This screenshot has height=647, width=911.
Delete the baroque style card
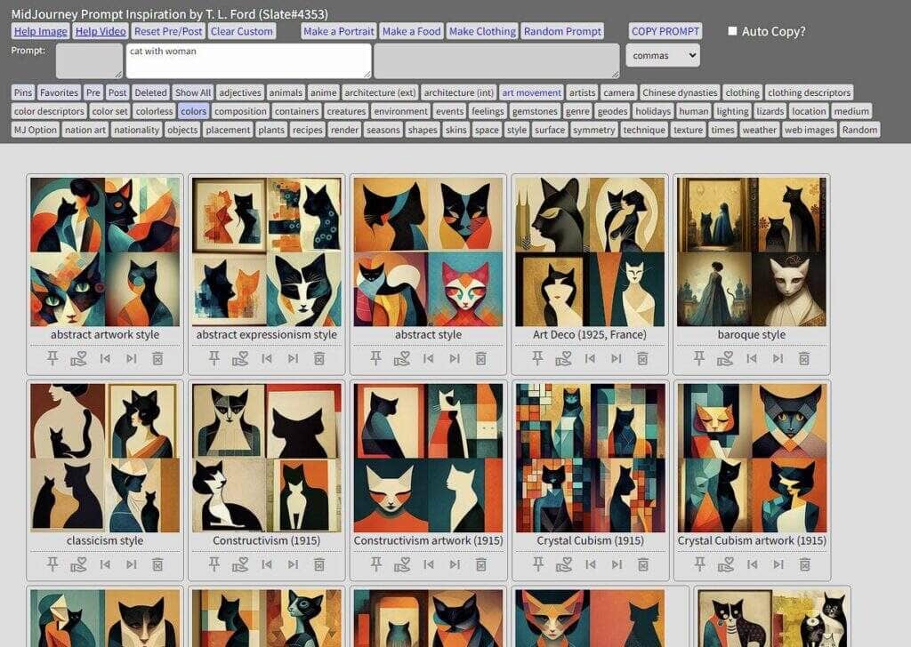point(803,359)
